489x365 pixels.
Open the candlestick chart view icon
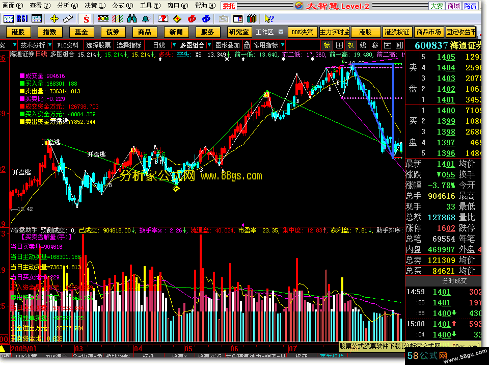point(9,19)
